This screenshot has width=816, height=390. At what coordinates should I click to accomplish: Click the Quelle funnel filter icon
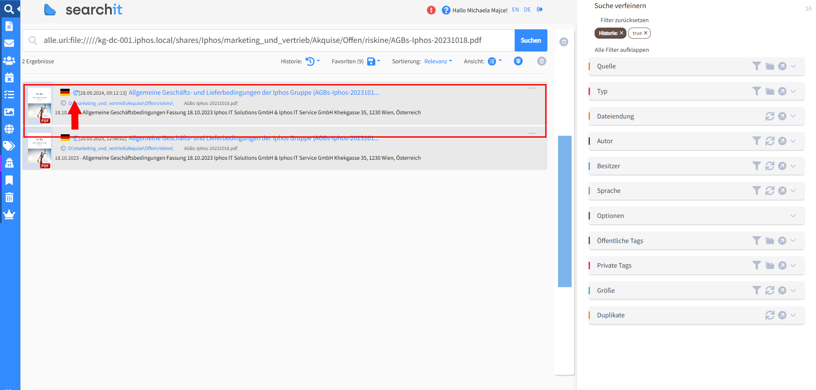756,66
